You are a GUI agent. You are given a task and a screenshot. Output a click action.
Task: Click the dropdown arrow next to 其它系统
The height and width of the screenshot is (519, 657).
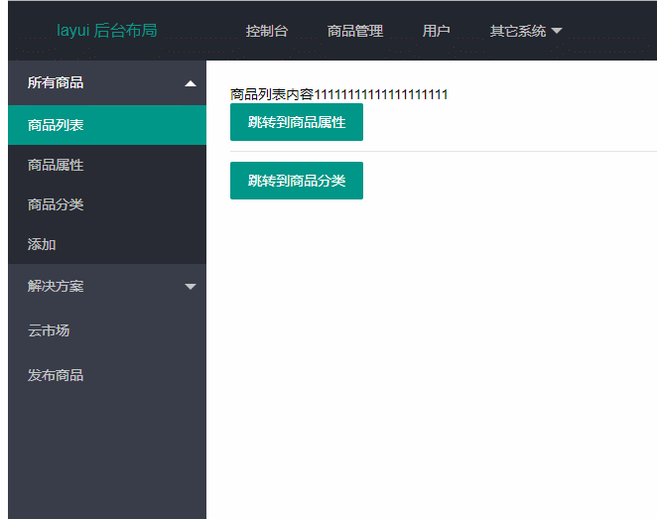pyautogui.click(x=557, y=32)
